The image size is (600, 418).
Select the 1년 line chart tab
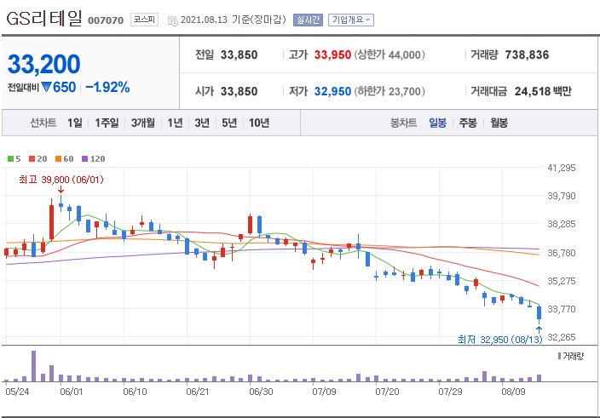click(175, 123)
